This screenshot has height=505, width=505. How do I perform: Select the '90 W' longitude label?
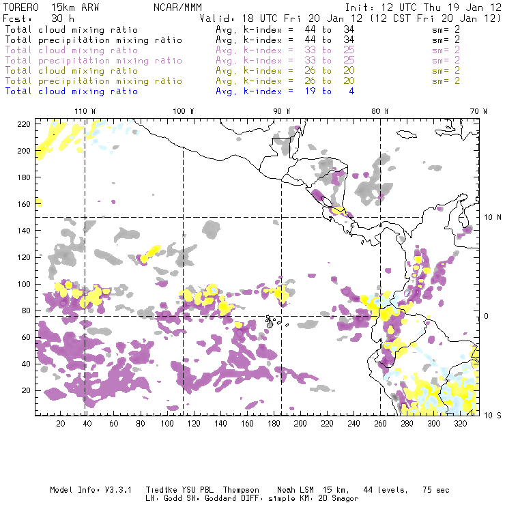(x=282, y=111)
